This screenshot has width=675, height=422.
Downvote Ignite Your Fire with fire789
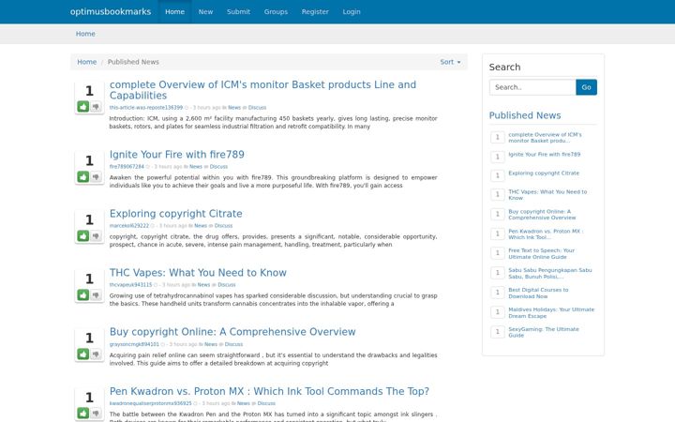(96, 176)
